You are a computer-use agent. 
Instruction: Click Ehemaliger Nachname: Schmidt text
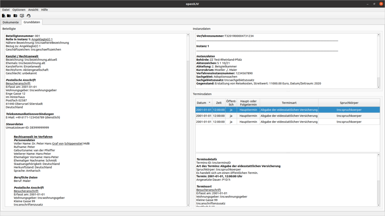[x=35, y=160]
